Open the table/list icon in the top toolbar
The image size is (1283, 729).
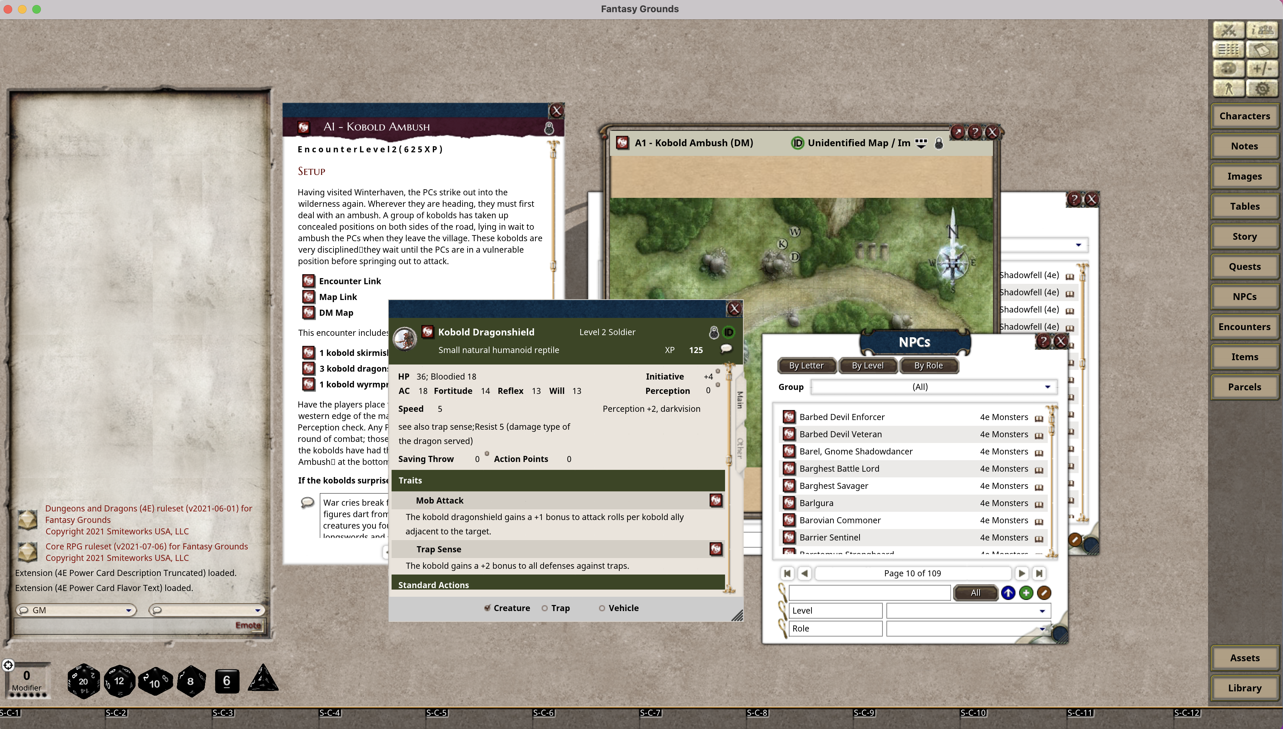[x=1228, y=49]
